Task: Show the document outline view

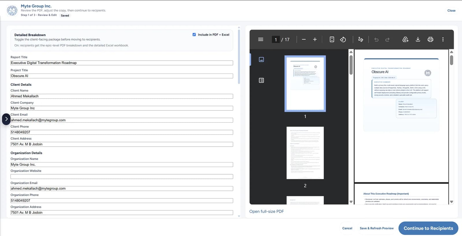Action: pyautogui.click(x=261, y=80)
